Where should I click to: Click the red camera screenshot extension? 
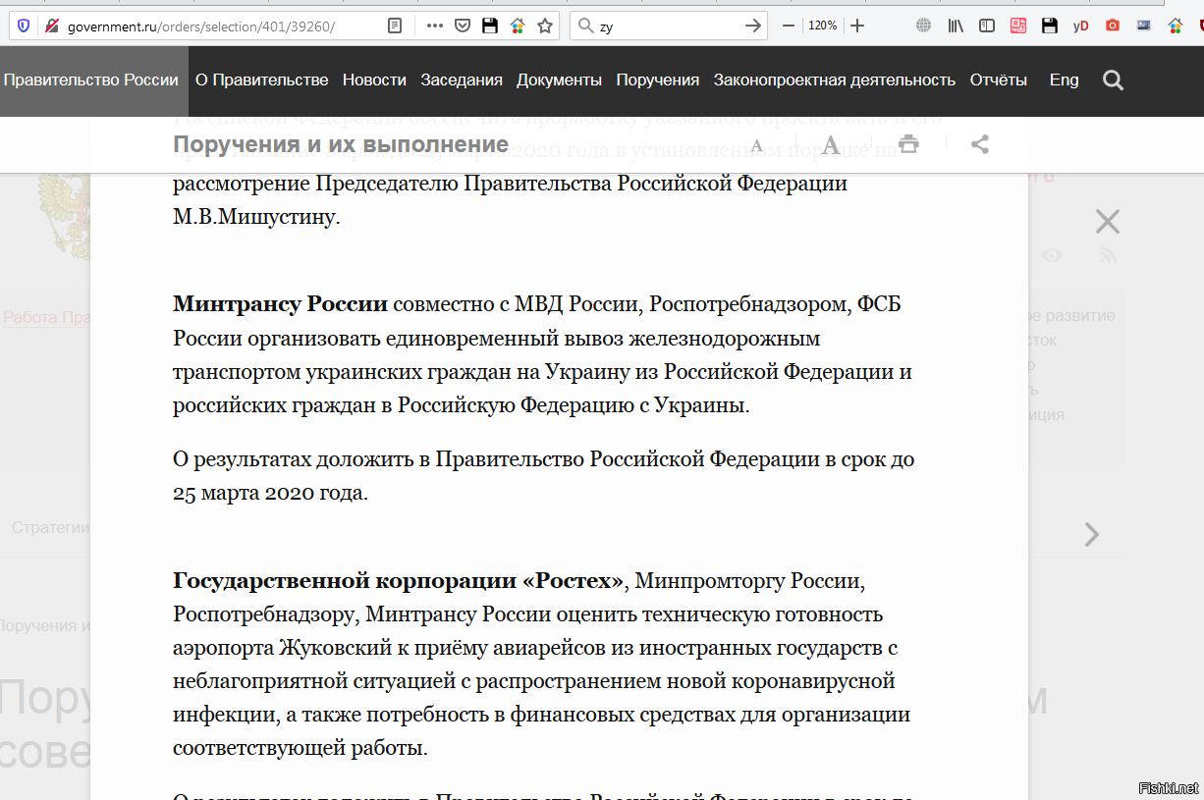(1113, 26)
